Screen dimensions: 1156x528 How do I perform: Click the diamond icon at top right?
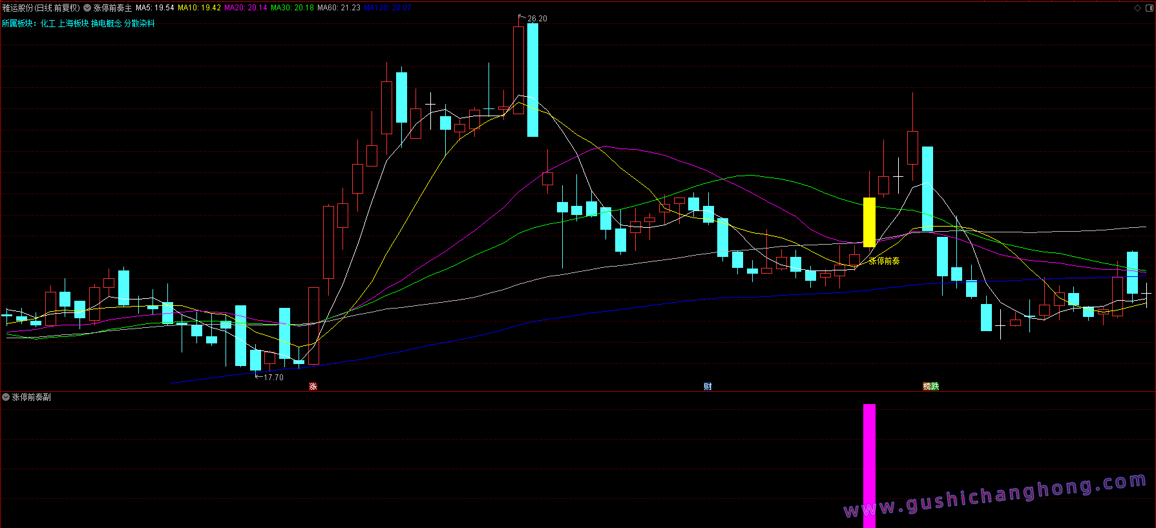[x=1137, y=8]
